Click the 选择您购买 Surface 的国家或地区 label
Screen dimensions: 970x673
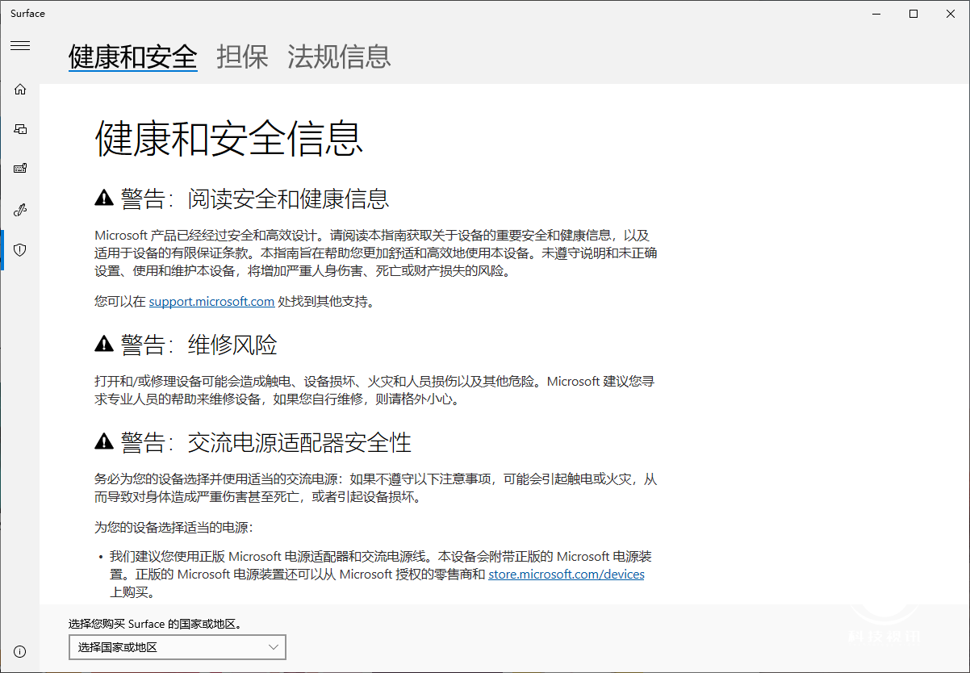pos(155,624)
